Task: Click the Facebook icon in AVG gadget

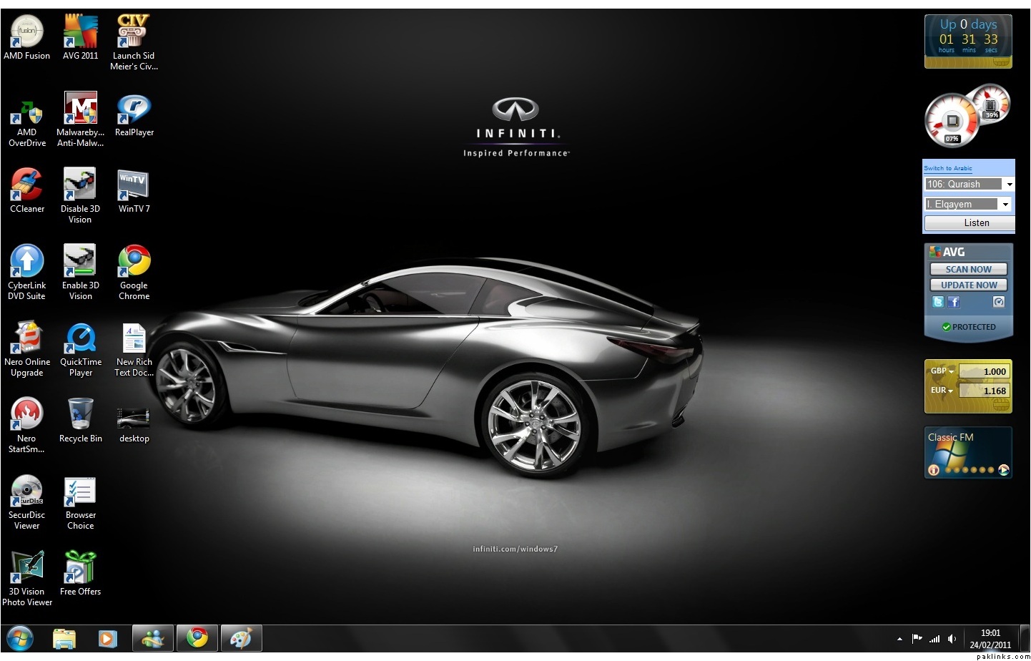Action: tap(954, 302)
